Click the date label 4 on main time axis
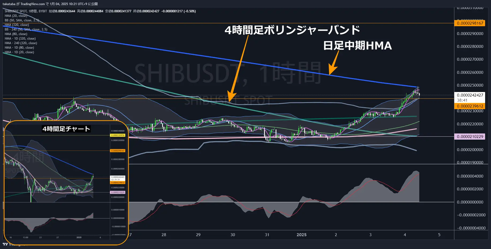The width and height of the screenshot is (491, 249). click(405, 235)
